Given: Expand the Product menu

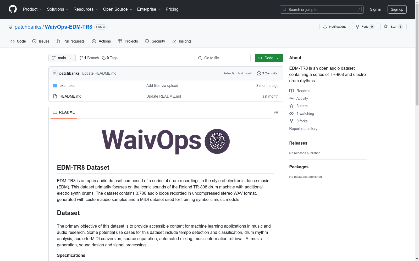Looking at the screenshot, I should pyautogui.click(x=32, y=9).
